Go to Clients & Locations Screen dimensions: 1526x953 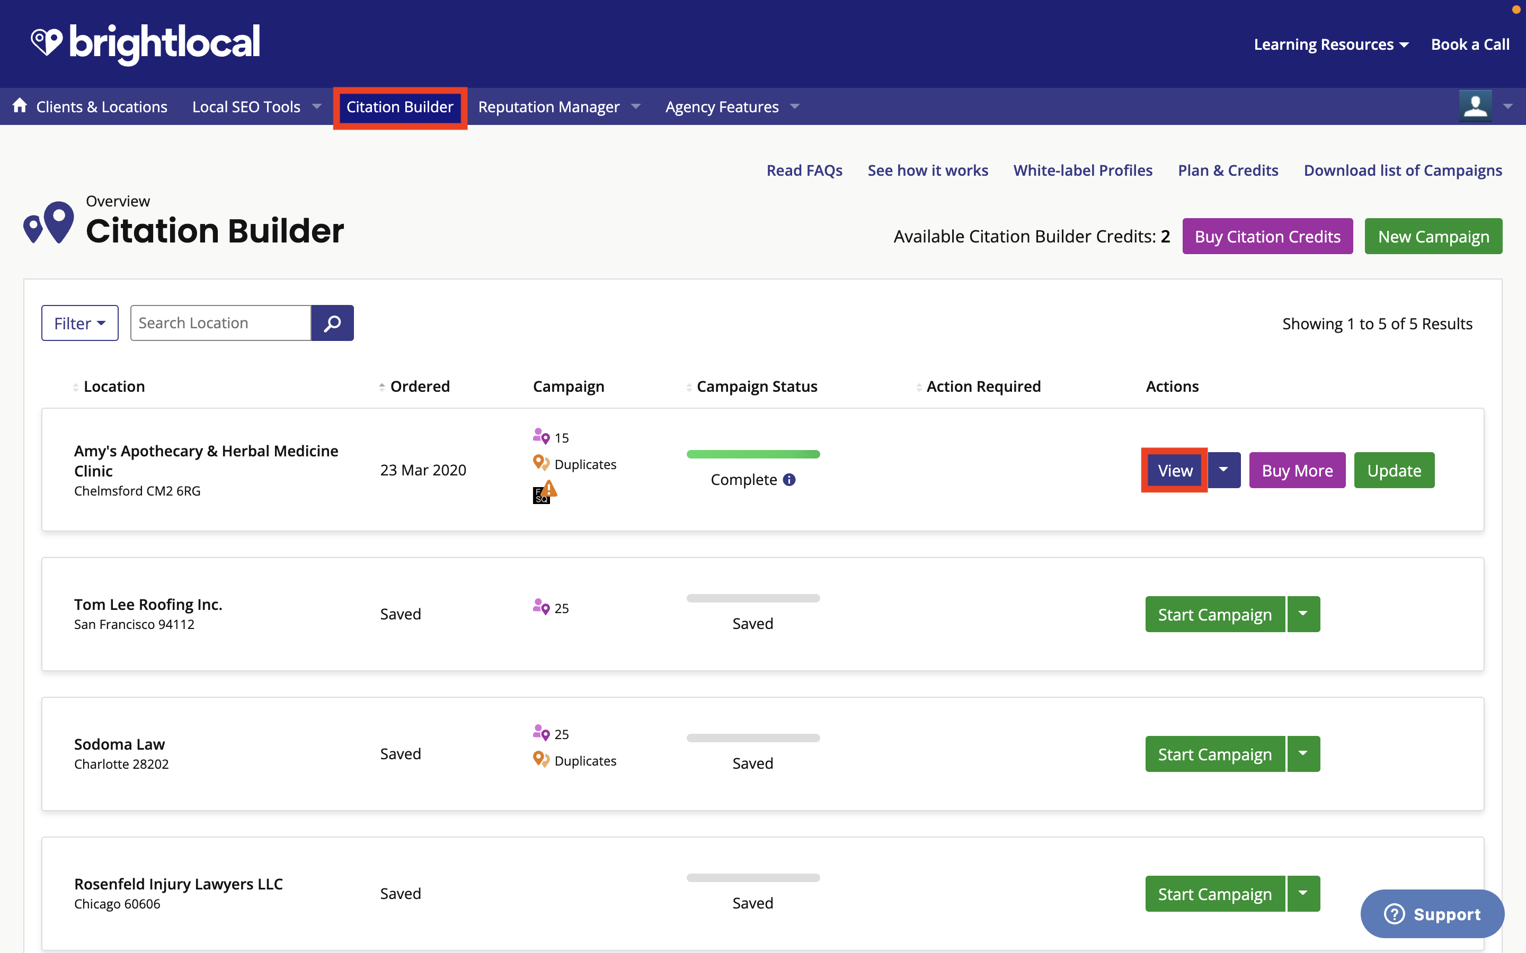pyautogui.click(x=102, y=106)
